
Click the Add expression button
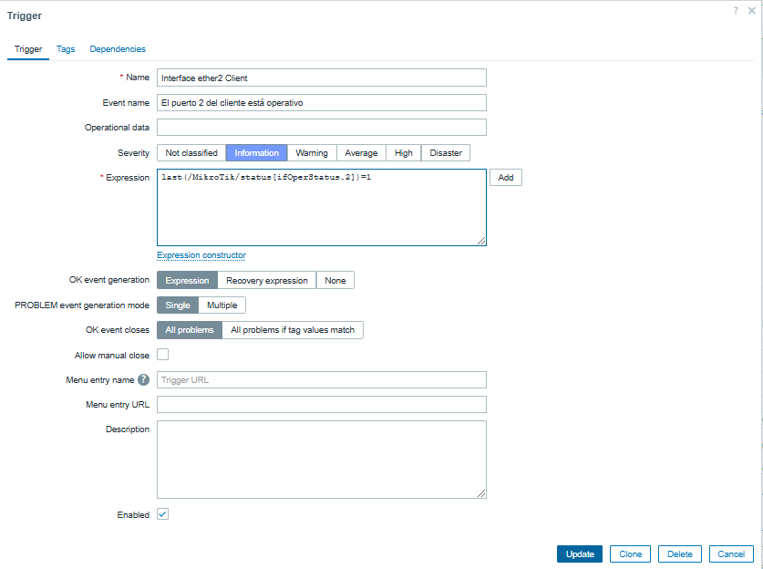point(506,178)
